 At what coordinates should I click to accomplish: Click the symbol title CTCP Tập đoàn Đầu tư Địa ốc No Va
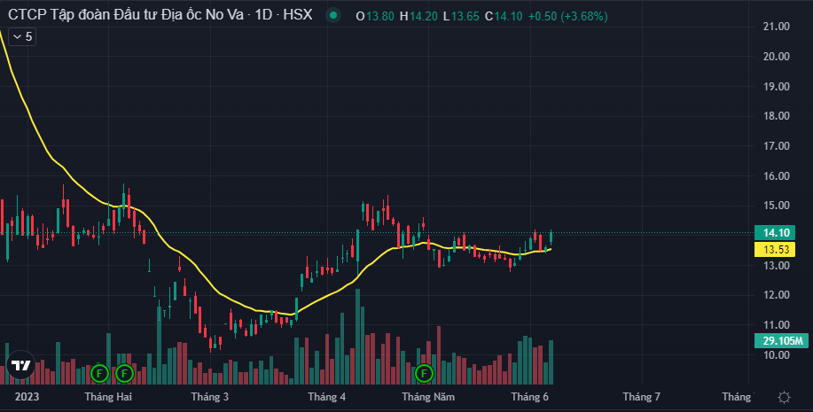point(126,14)
